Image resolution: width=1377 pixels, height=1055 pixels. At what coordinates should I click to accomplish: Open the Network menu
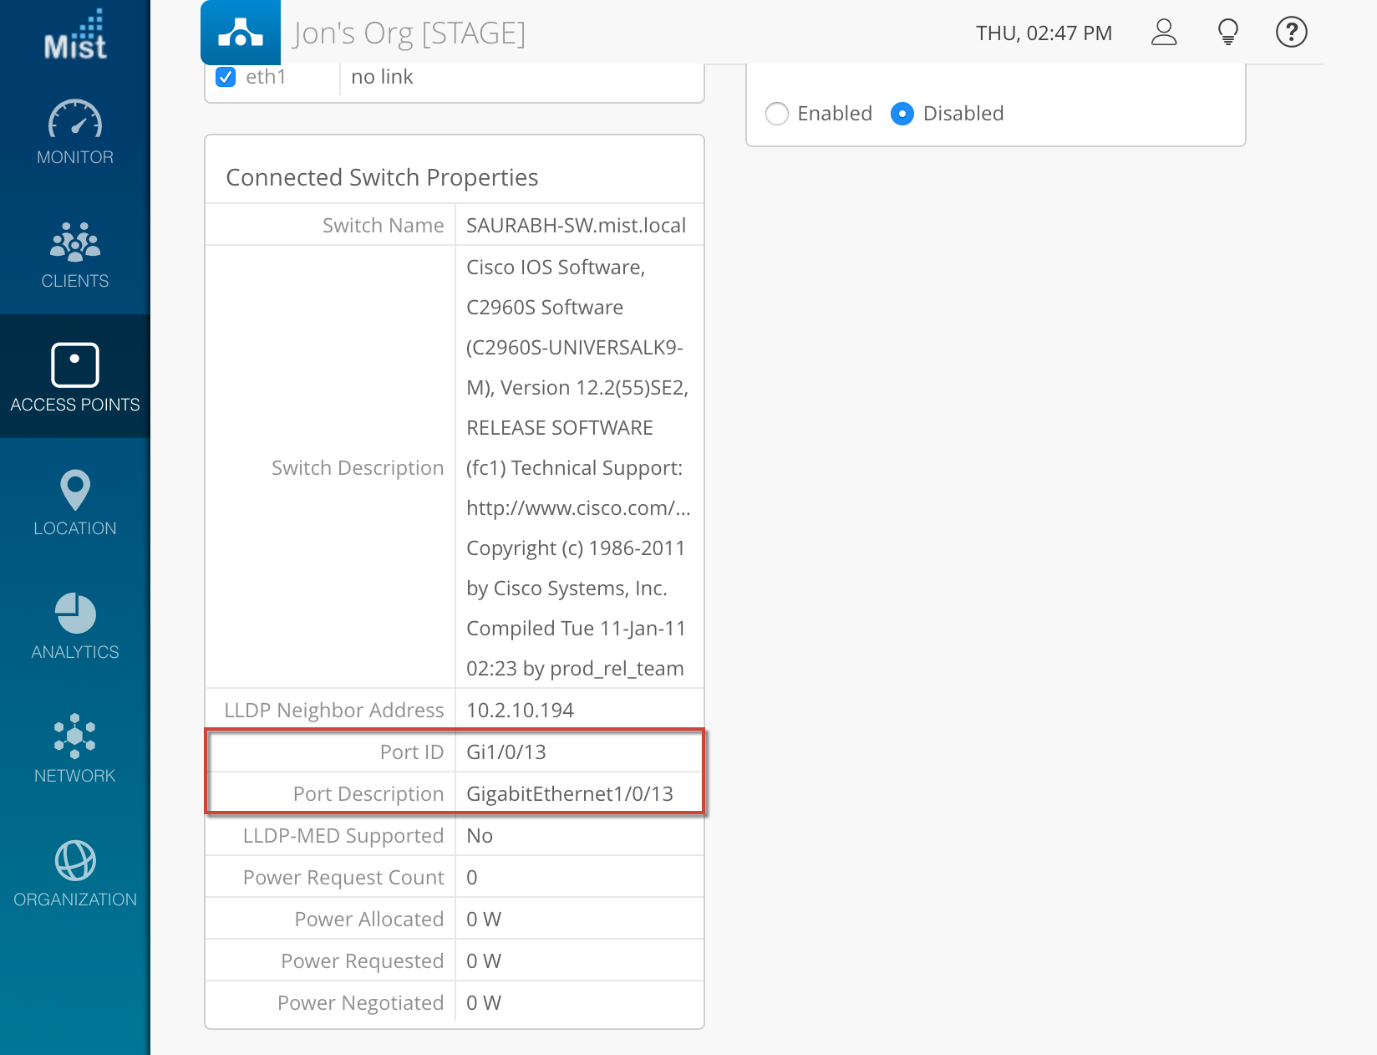tap(75, 749)
